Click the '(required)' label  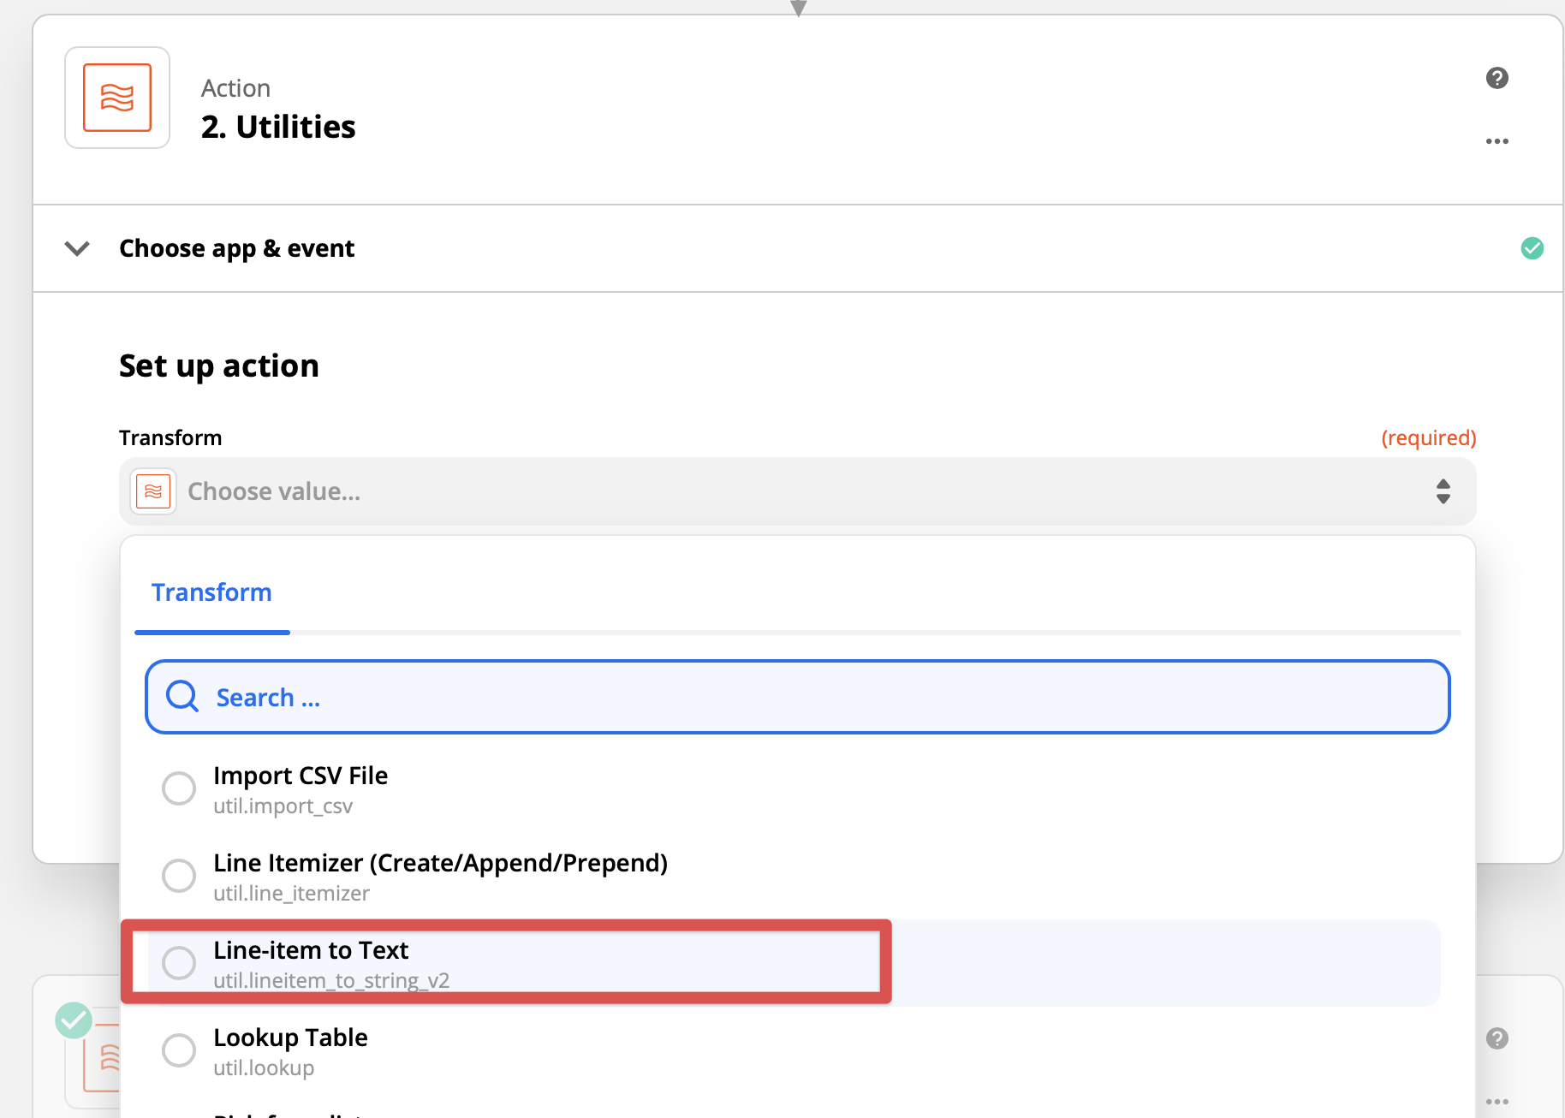pos(1428,437)
